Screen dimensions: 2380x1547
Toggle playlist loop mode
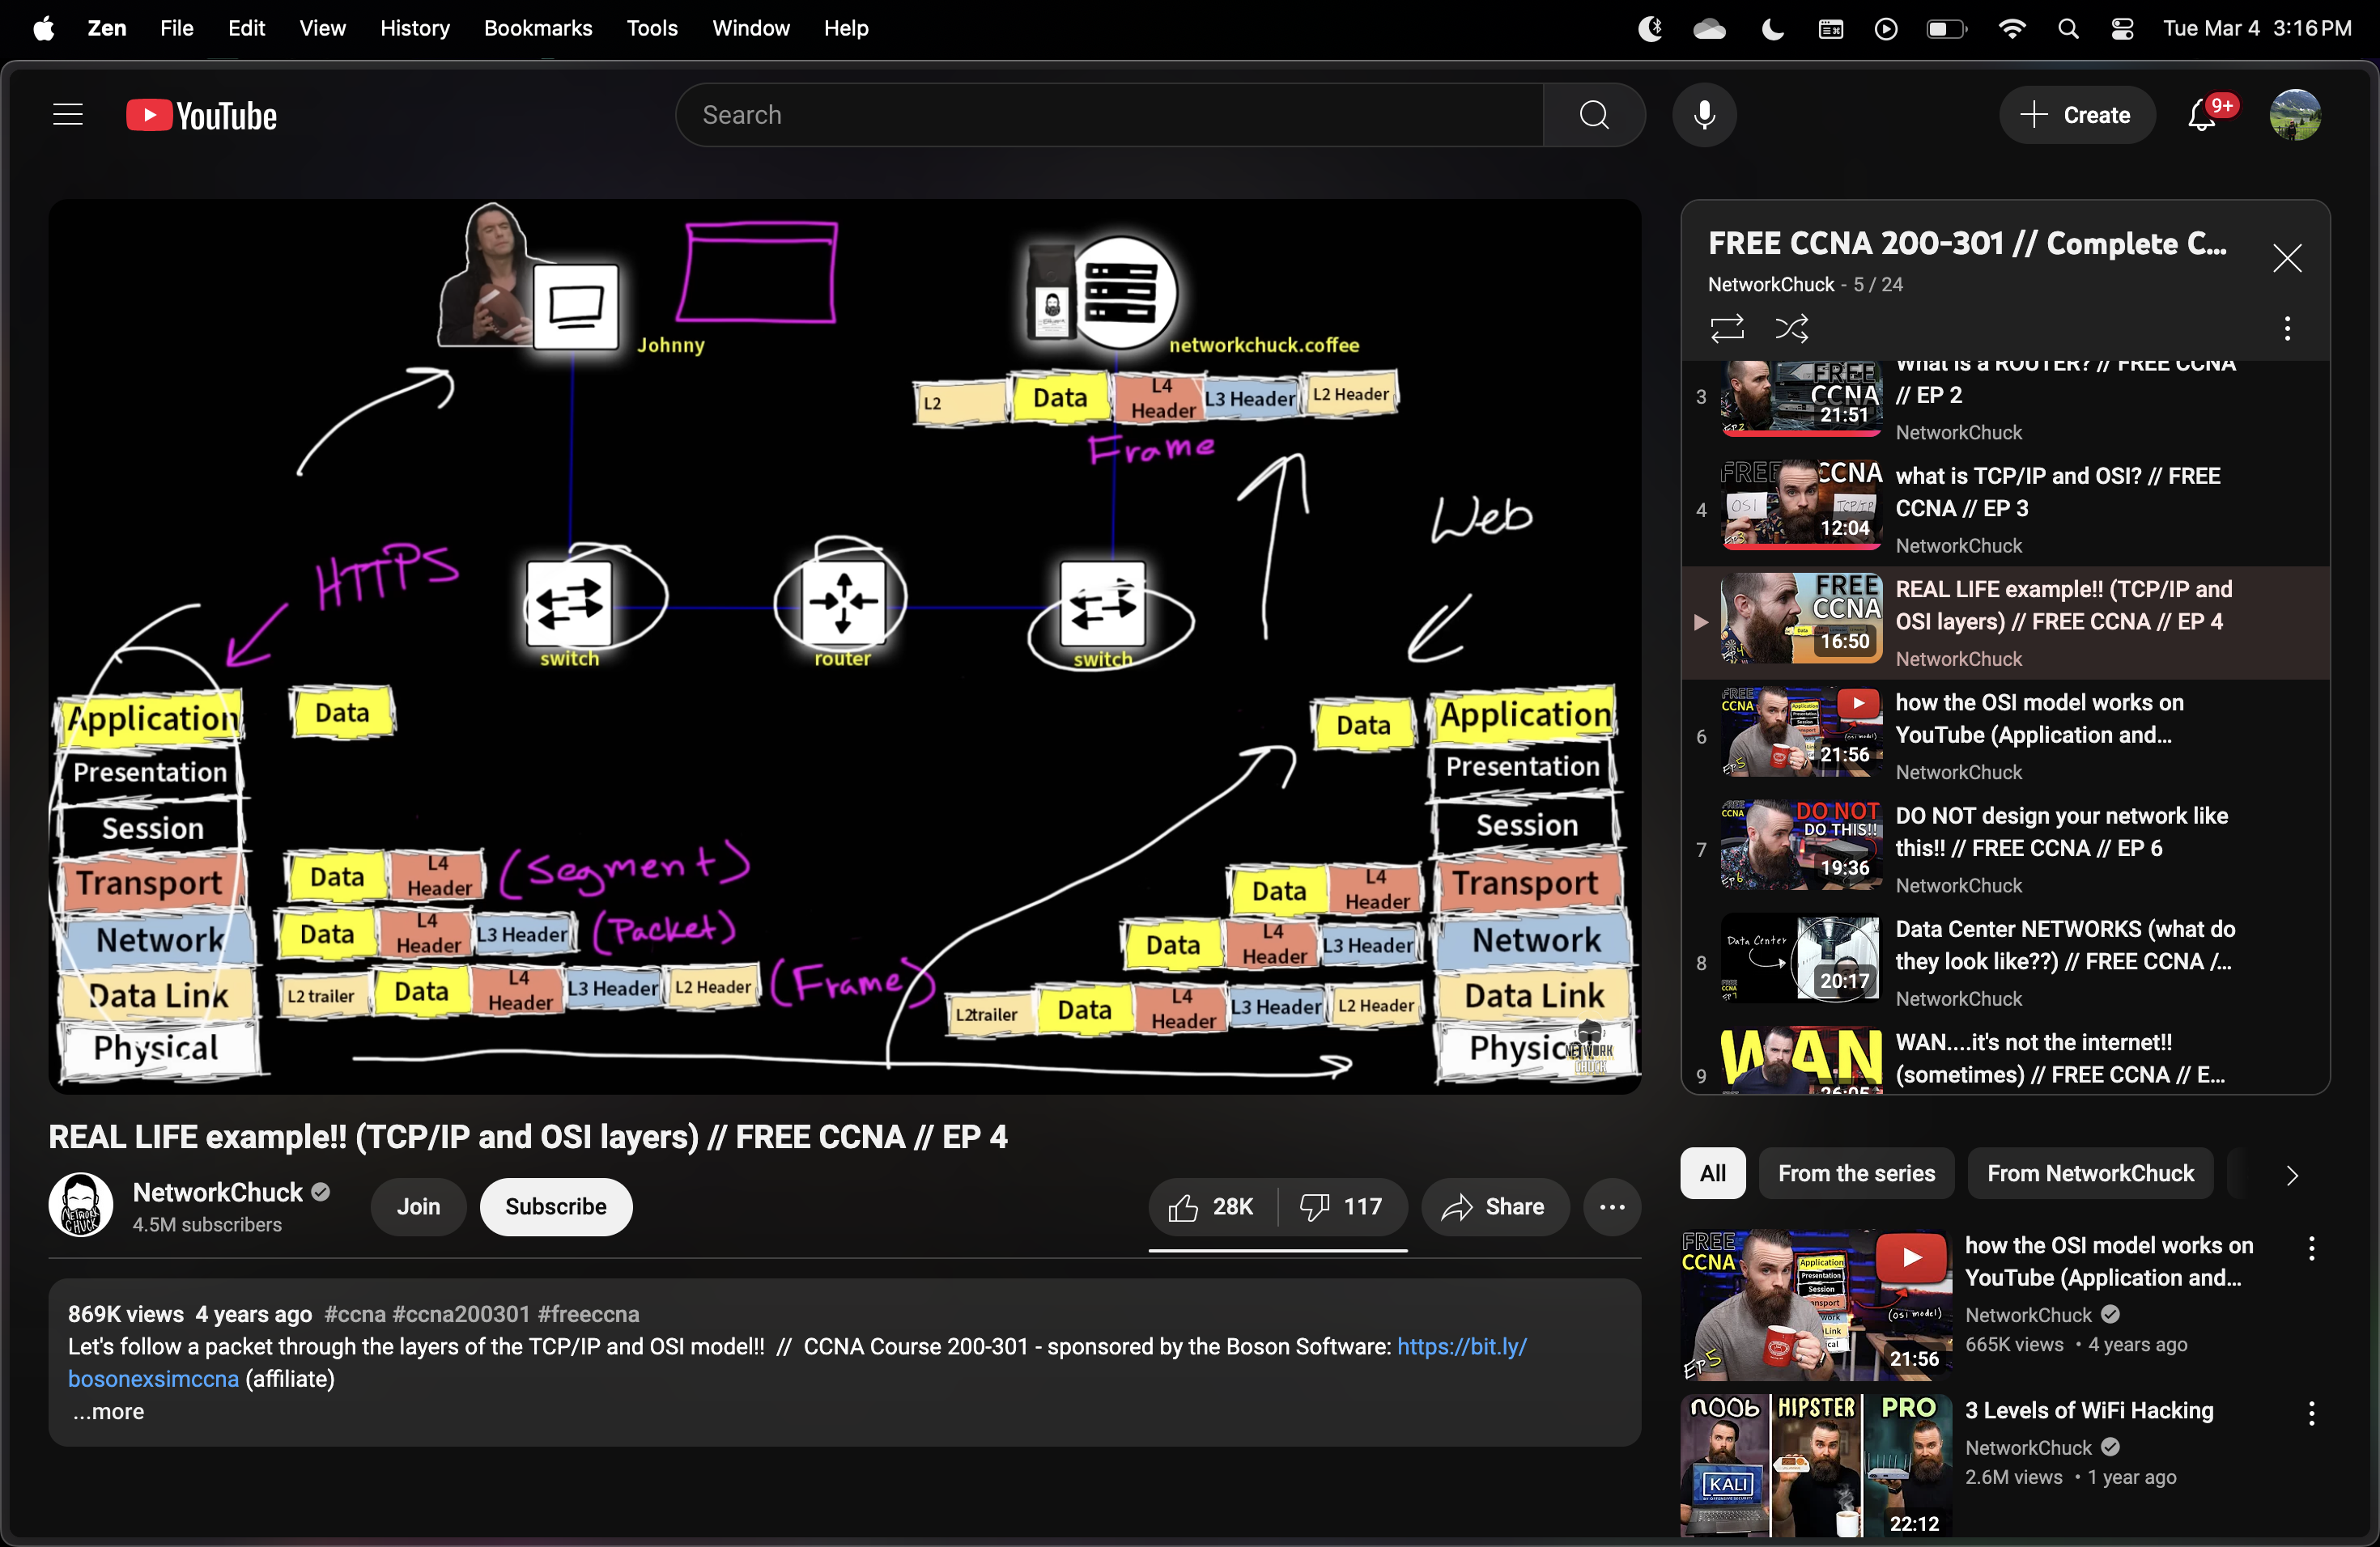(1727, 328)
